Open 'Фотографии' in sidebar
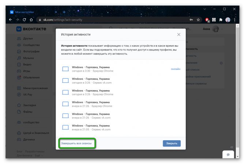 point(28,52)
